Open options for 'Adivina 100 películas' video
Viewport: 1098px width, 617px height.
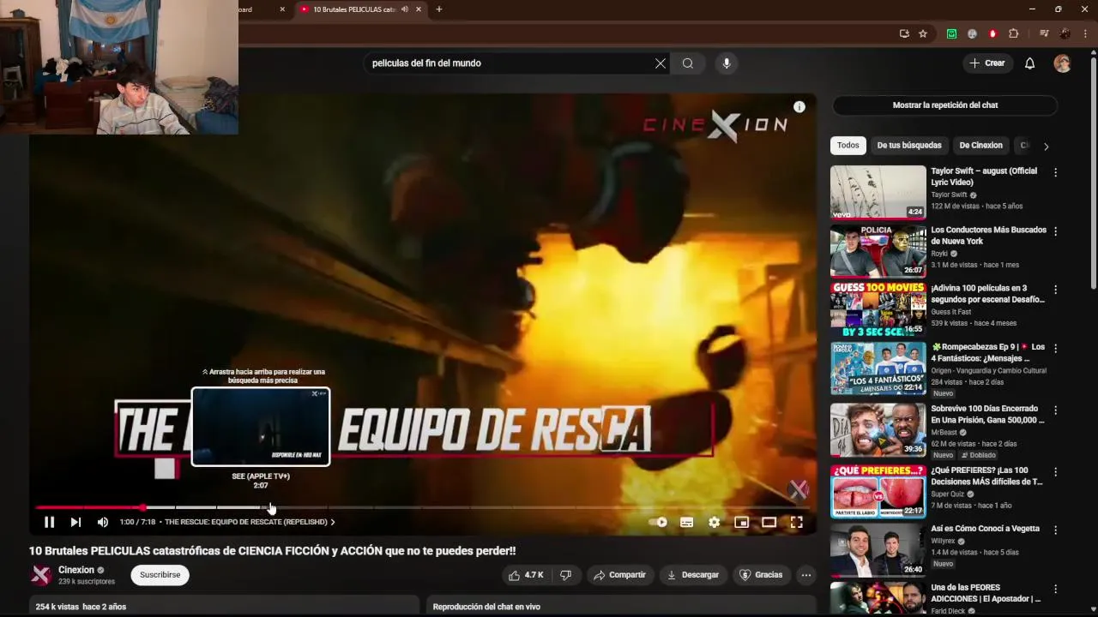(1055, 290)
